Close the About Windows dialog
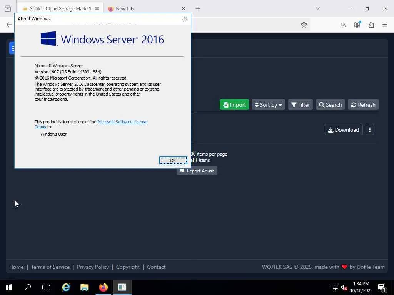The height and width of the screenshot is (295, 394). point(185,18)
